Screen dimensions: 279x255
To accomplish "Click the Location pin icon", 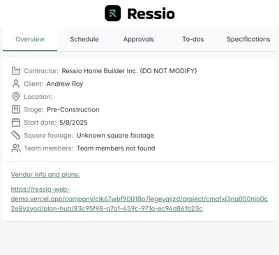I will pos(16,96).
